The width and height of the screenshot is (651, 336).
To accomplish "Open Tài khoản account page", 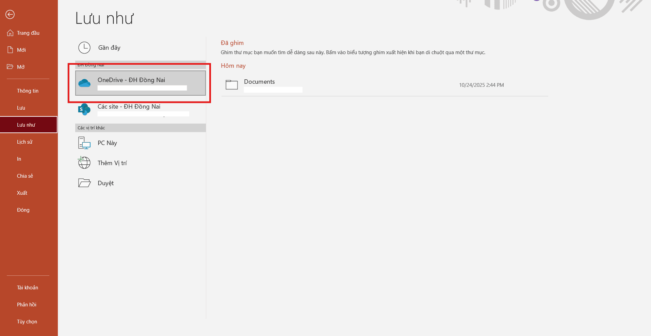I will pyautogui.click(x=28, y=288).
